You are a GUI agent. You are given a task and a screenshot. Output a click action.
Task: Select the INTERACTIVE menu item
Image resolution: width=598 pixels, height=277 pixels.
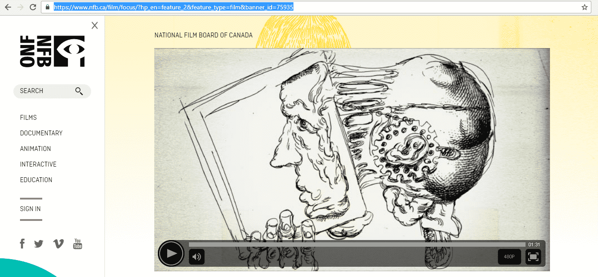pyautogui.click(x=38, y=164)
